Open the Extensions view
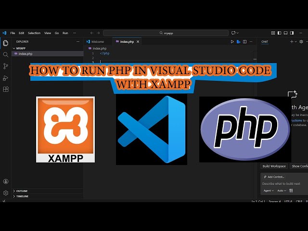The width and height of the screenshot is (308, 231). click(6, 90)
